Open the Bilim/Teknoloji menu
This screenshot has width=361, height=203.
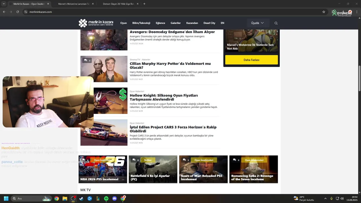click(141, 23)
